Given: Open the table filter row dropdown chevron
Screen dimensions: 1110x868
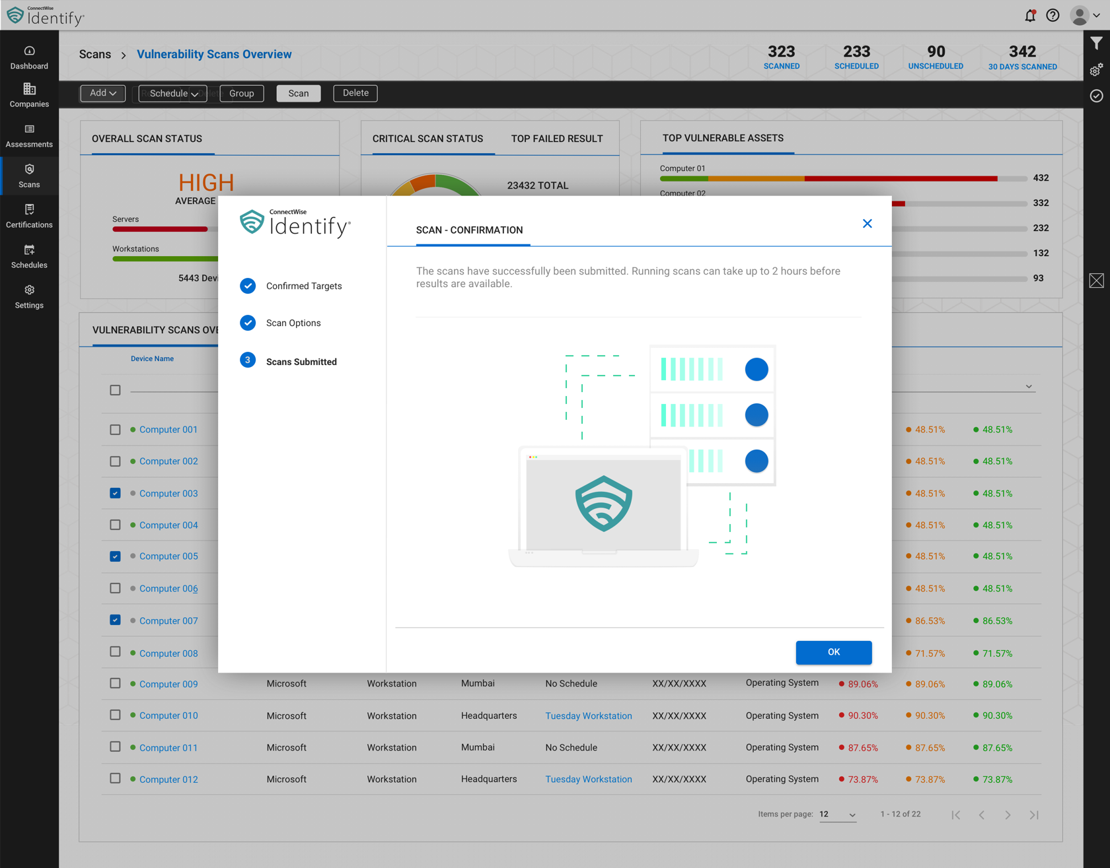Looking at the screenshot, I should (x=1029, y=387).
